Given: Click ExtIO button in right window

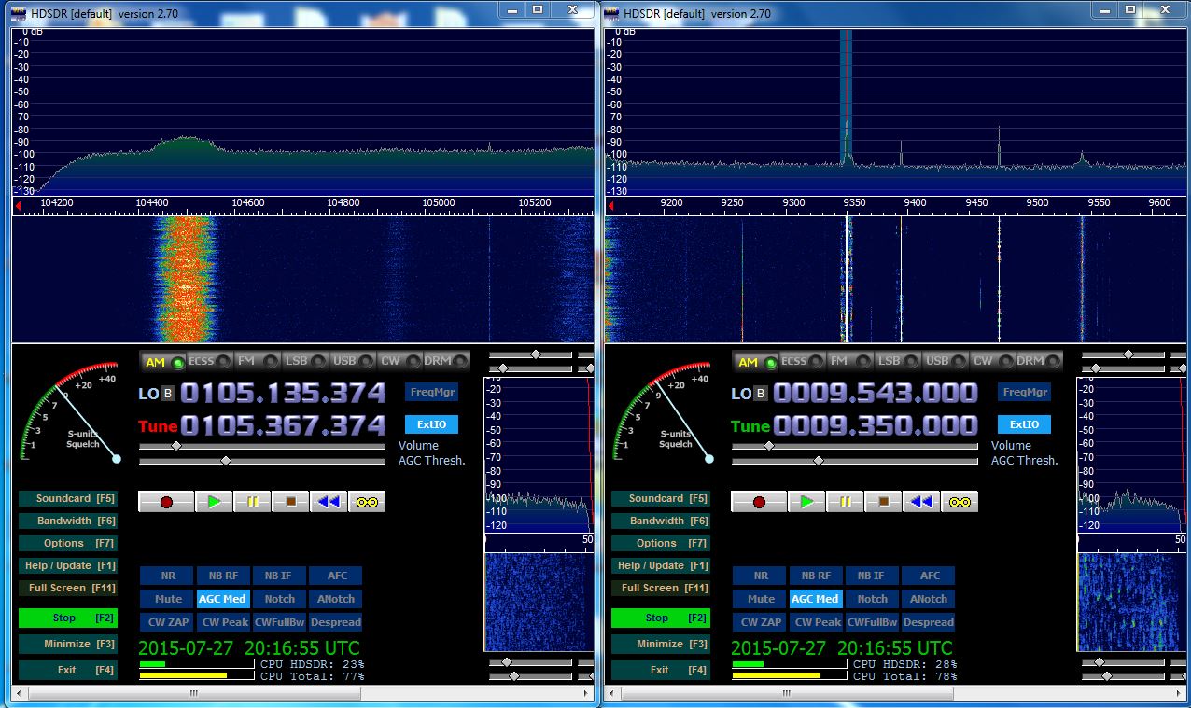Looking at the screenshot, I should [1024, 424].
